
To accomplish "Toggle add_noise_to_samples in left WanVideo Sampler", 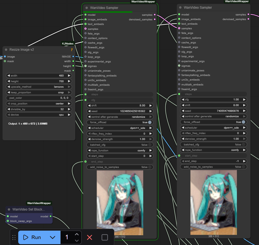I will click(x=120, y=167).
